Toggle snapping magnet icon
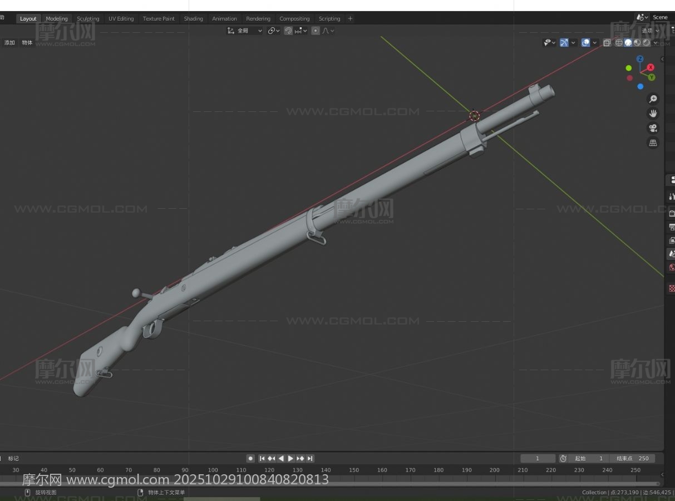The image size is (675, 501). 288,31
